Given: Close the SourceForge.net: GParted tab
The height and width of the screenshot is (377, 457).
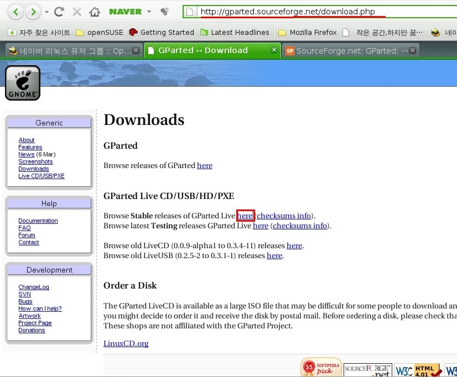Looking at the screenshot, I should [412, 50].
